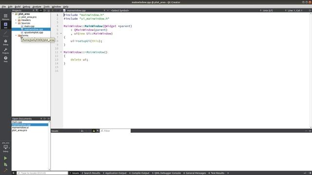Collapse the Forms folder
The image size is (312, 175).
[x=16, y=35]
